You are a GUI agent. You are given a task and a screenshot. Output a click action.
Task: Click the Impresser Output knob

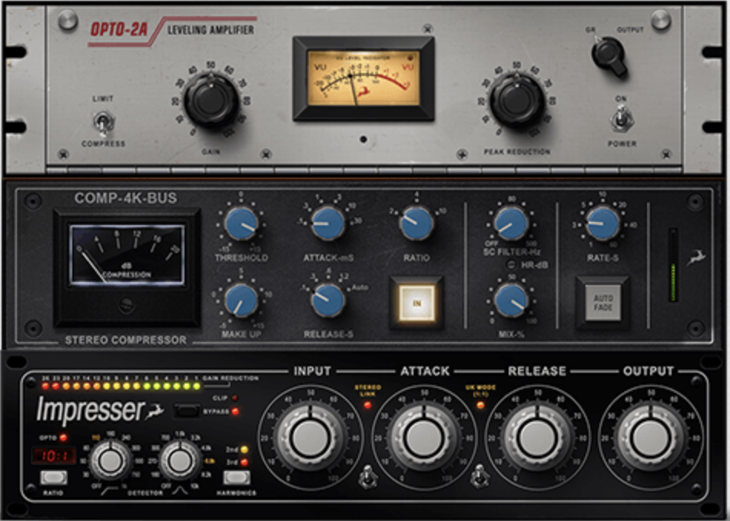click(650, 438)
